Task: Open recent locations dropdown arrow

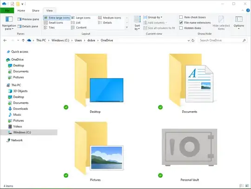Action: [18, 40]
